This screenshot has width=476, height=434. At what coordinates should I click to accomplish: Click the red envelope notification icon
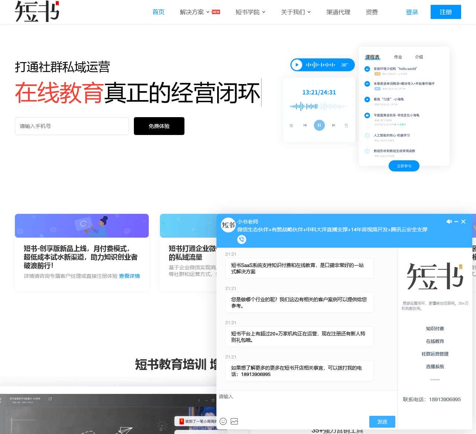tap(181, 421)
